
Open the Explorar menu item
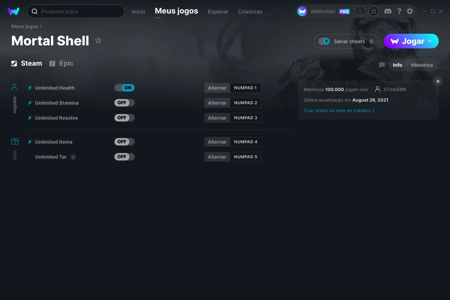click(218, 12)
